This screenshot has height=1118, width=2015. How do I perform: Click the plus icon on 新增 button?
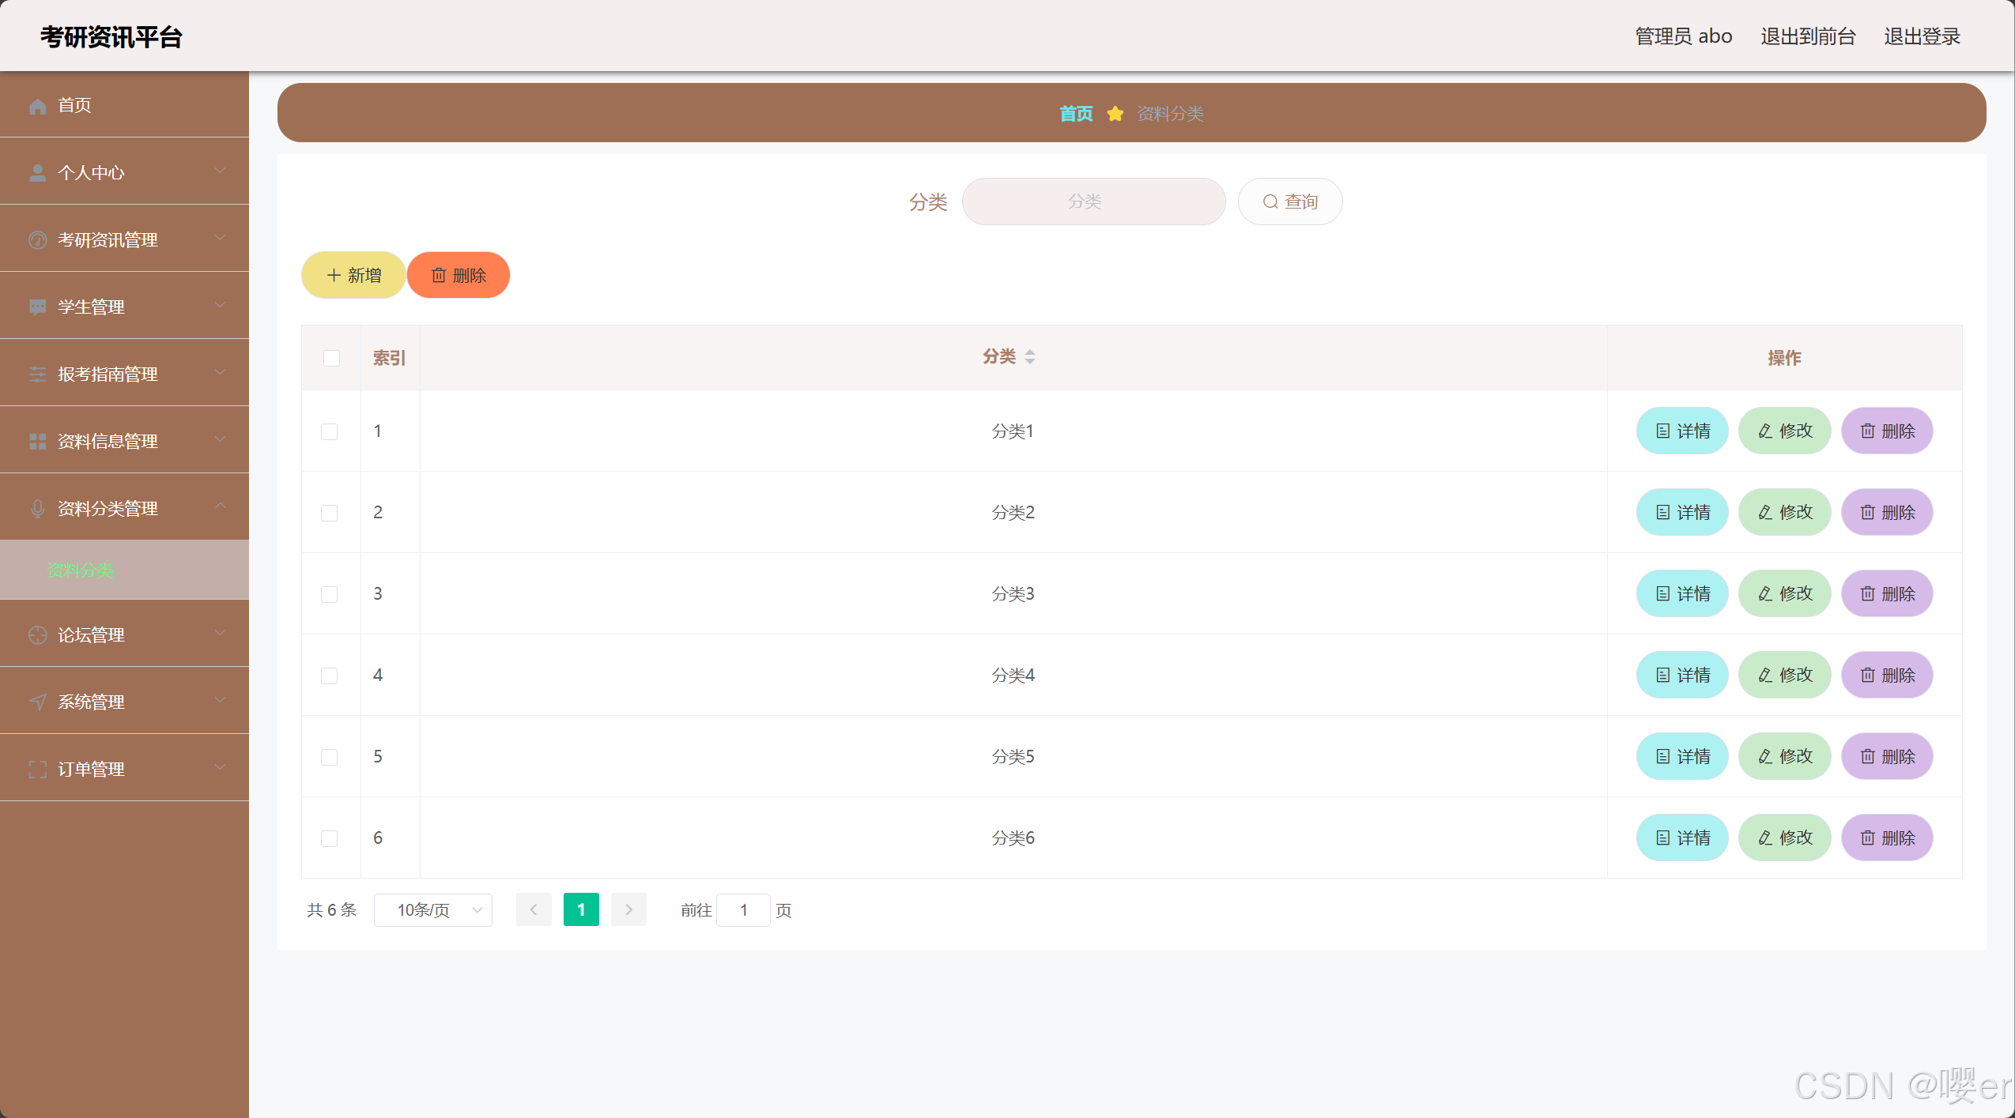(x=334, y=276)
